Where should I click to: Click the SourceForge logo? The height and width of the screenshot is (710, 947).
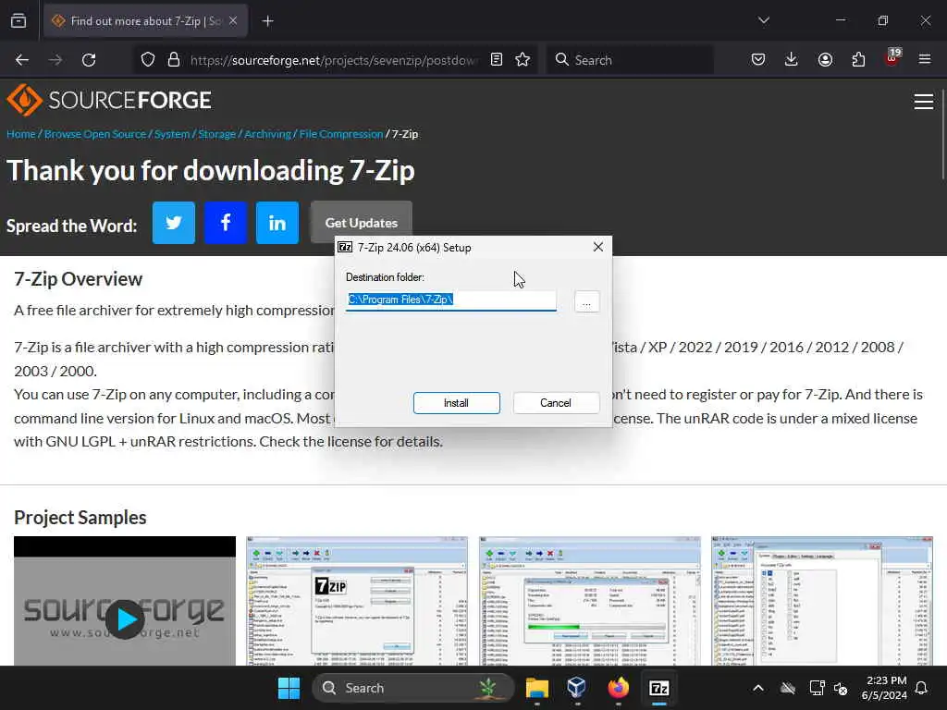coord(109,100)
